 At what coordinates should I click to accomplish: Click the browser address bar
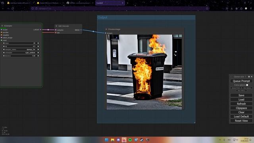(120, 8)
